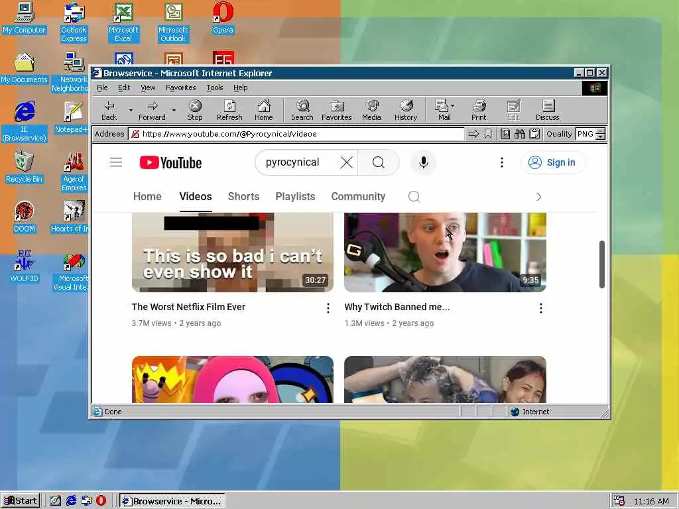Switch to the channel Home tab
This screenshot has height=509, width=679.
pyautogui.click(x=147, y=197)
